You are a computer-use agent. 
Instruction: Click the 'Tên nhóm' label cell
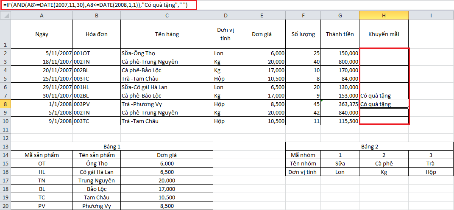pyautogui.click(x=303, y=163)
